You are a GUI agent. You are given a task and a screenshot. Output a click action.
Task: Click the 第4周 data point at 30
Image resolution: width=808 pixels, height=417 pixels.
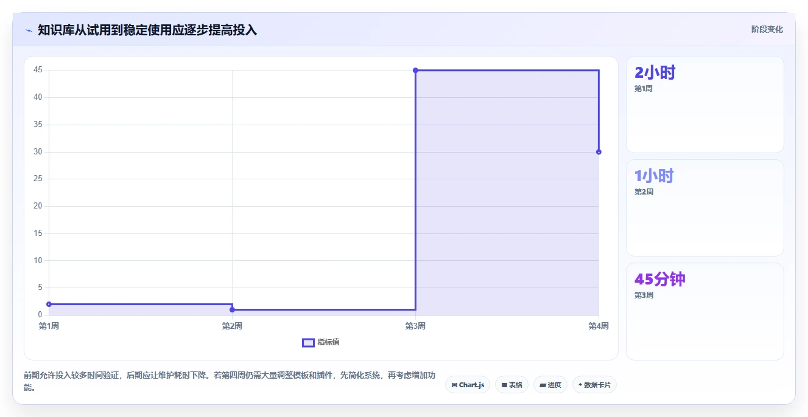coord(599,152)
